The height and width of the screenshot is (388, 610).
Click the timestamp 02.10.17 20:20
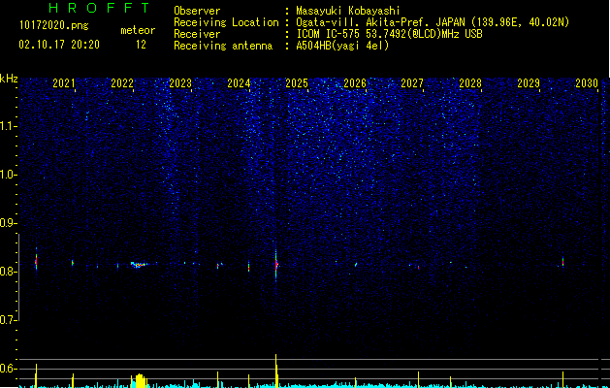tap(59, 45)
